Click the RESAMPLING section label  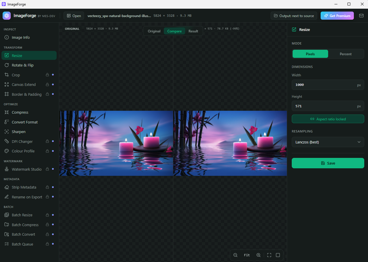pyautogui.click(x=302, y=131)
